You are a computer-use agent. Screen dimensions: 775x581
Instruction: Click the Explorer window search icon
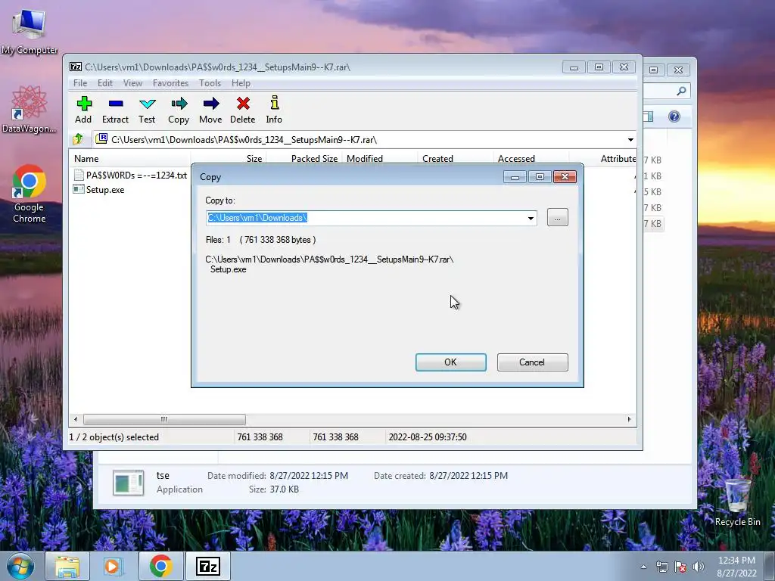click(681, 91)
